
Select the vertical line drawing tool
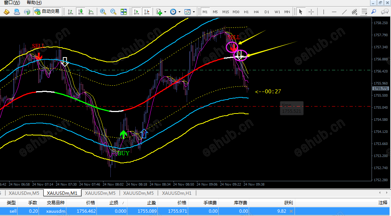pos(324,12)
